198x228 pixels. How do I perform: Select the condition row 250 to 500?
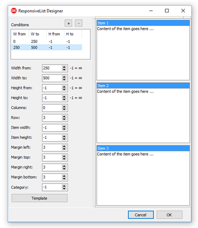pyautogui.click(x=47, y=47)
